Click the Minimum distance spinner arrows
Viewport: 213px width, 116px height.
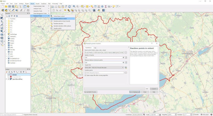coord(126,63)
